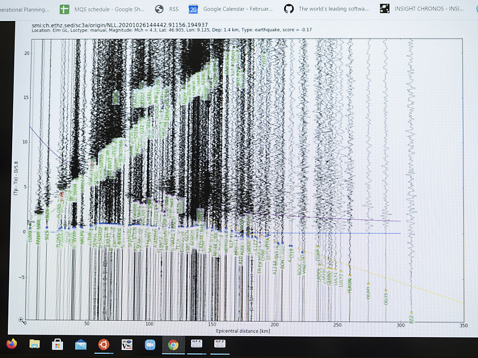Launch Microsoft Store from the taskbar

(57, 344)
